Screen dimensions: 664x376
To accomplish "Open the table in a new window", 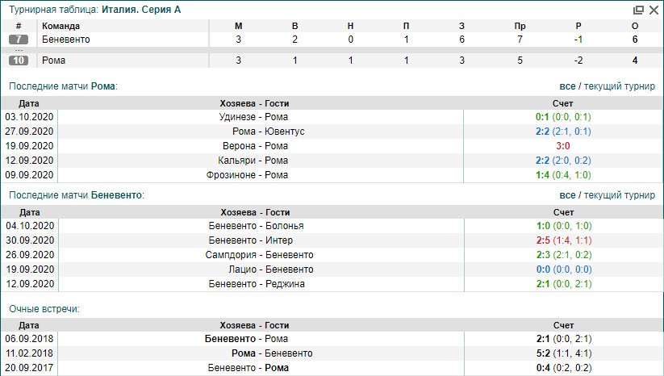I will tap(638, 10).
